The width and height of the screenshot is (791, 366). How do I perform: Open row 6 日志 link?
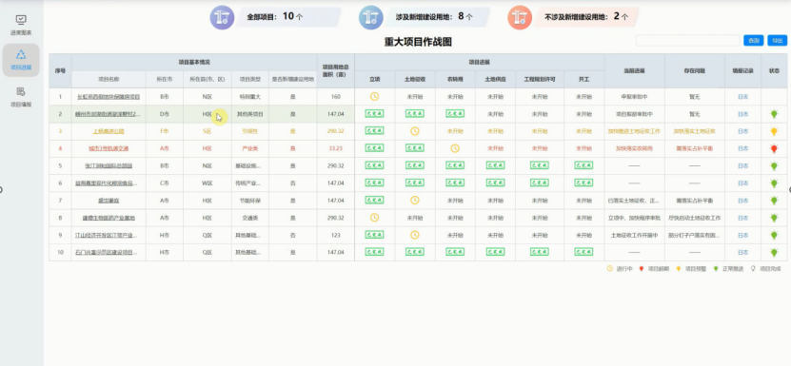click(x=743, y=183)
